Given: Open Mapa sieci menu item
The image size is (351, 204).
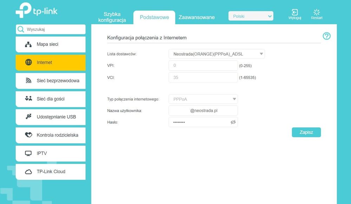Looking at the screenshot, I should click(51, 44).
